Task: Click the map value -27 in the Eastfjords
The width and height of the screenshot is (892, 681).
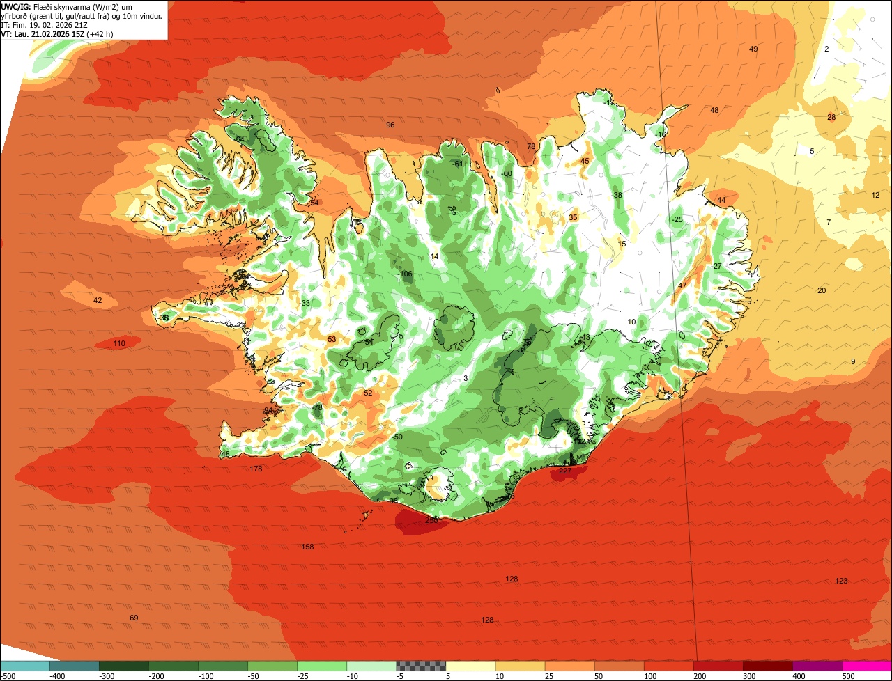Action: [x=716, y=266]
